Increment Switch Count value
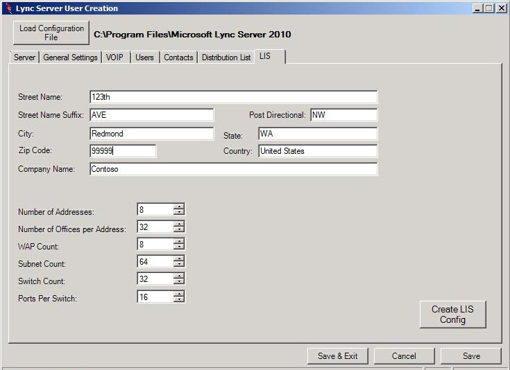The height and width of the screenshot is (370, 510). point(179,276)
